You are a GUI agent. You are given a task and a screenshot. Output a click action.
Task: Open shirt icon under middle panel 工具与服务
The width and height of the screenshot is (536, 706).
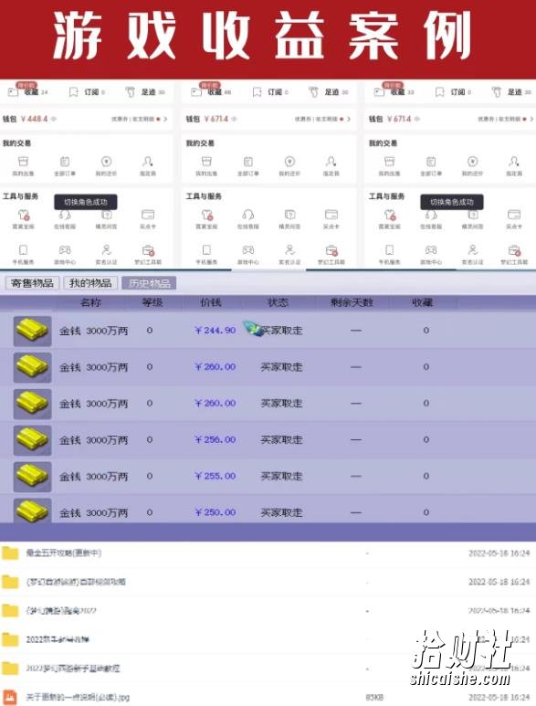206,215
